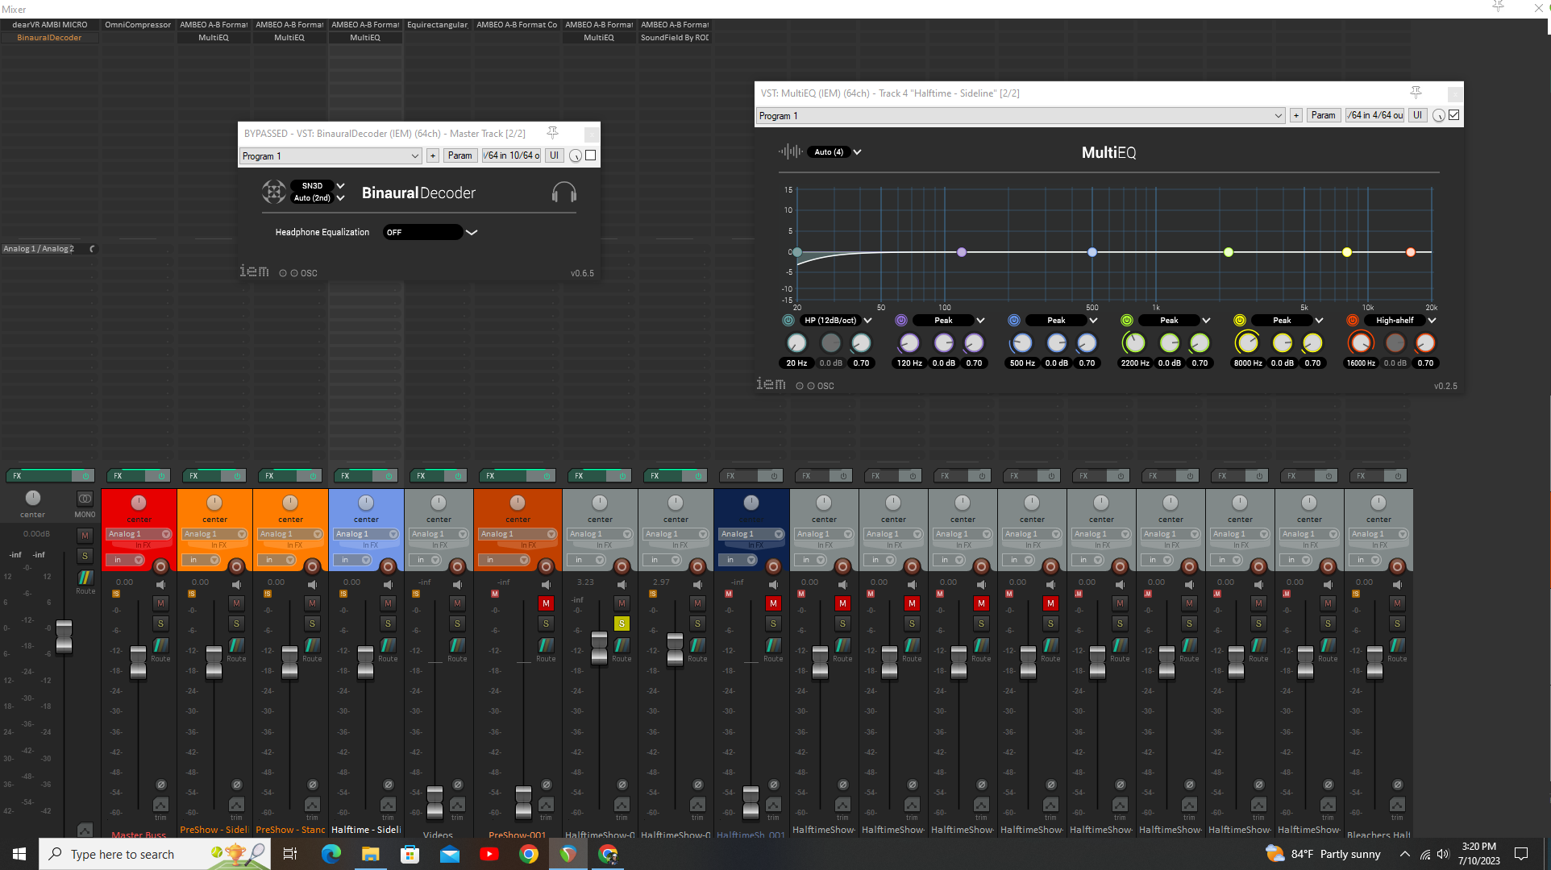Click Param button in MultiEQ window

coord(1323,115)
